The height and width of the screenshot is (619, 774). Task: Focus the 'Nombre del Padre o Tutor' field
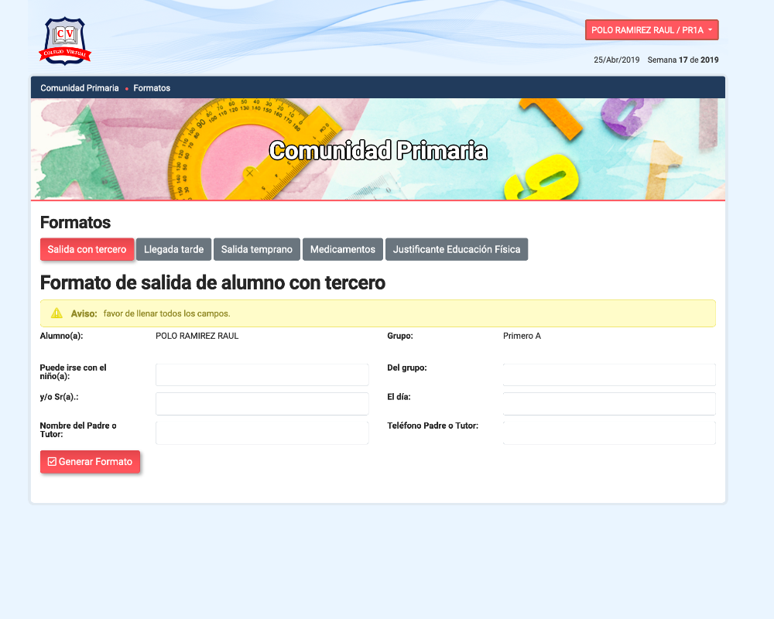click(262, 433)
